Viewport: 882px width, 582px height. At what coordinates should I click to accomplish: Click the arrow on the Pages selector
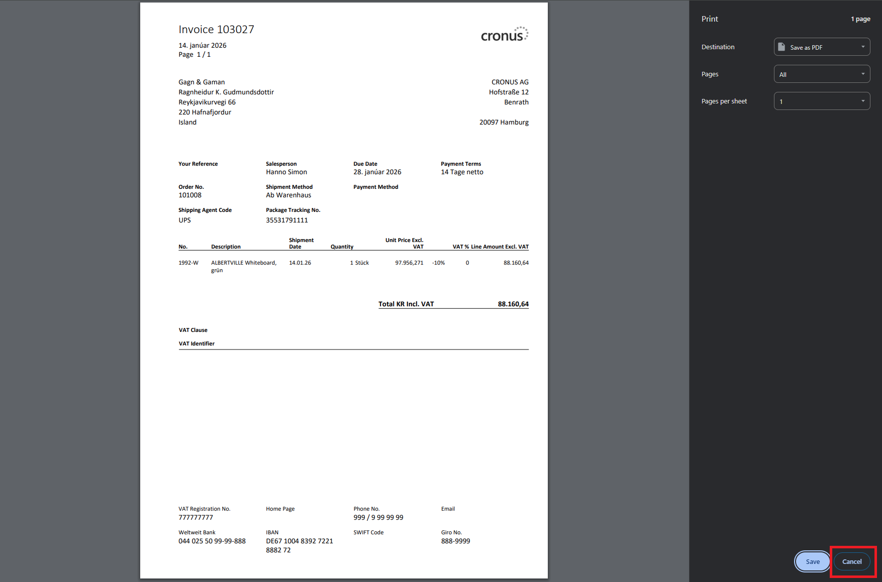[x=863, y=74]
